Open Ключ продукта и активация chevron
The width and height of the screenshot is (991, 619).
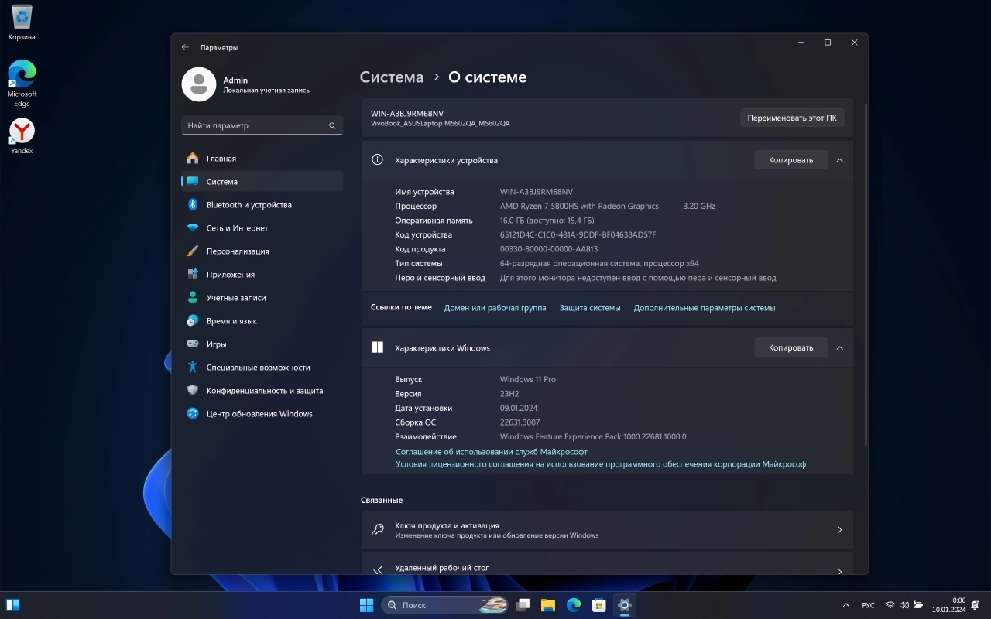coord(840,530)
